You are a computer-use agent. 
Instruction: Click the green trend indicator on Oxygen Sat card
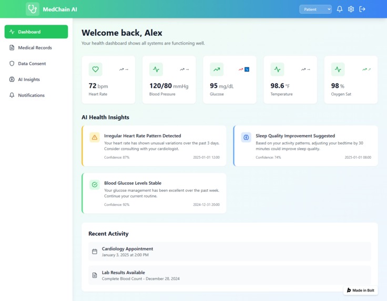click(x=366, y=69)
